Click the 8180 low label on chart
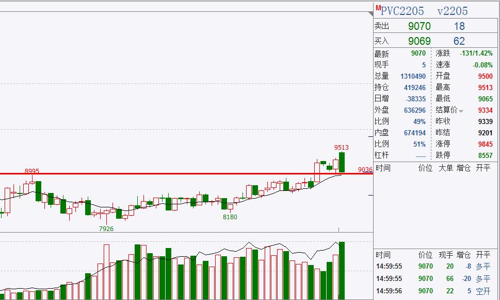 click(230, 217)
